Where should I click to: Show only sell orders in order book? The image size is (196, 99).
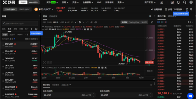(166, 22)
